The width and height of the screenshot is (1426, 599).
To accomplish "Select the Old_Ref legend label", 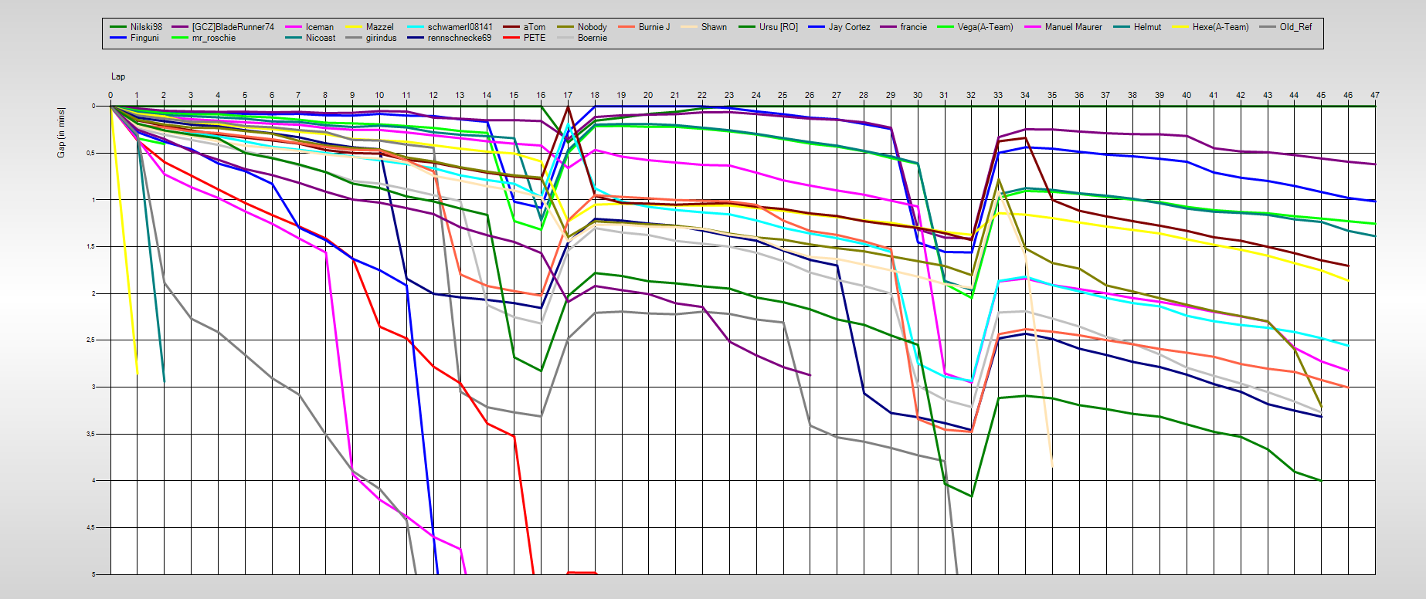I will tap(1295, 27).
